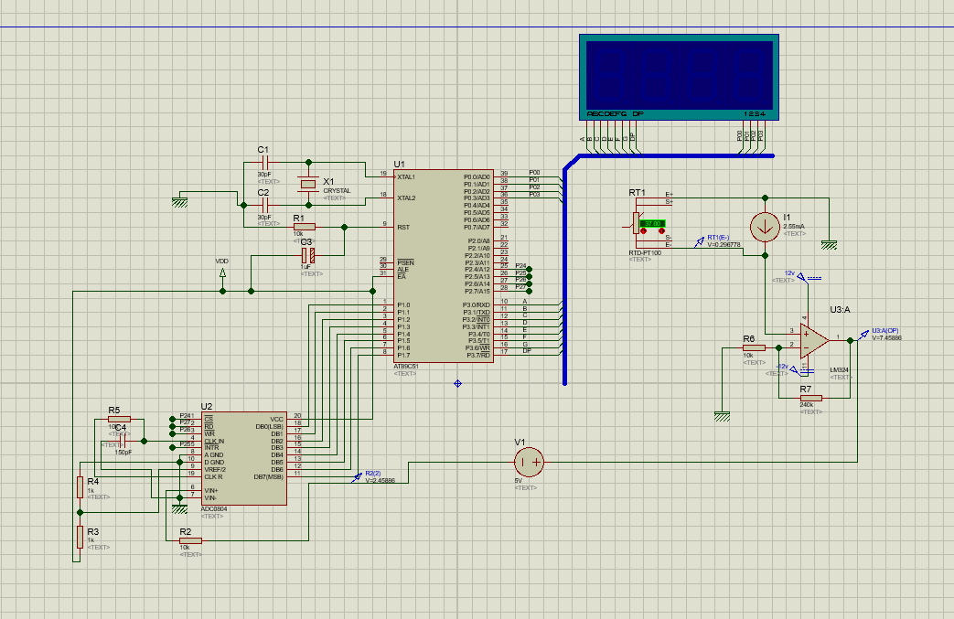Select the blue LCD display module
Image resolution: width=954 pixels, height=619 pixels.
point(679,77)
